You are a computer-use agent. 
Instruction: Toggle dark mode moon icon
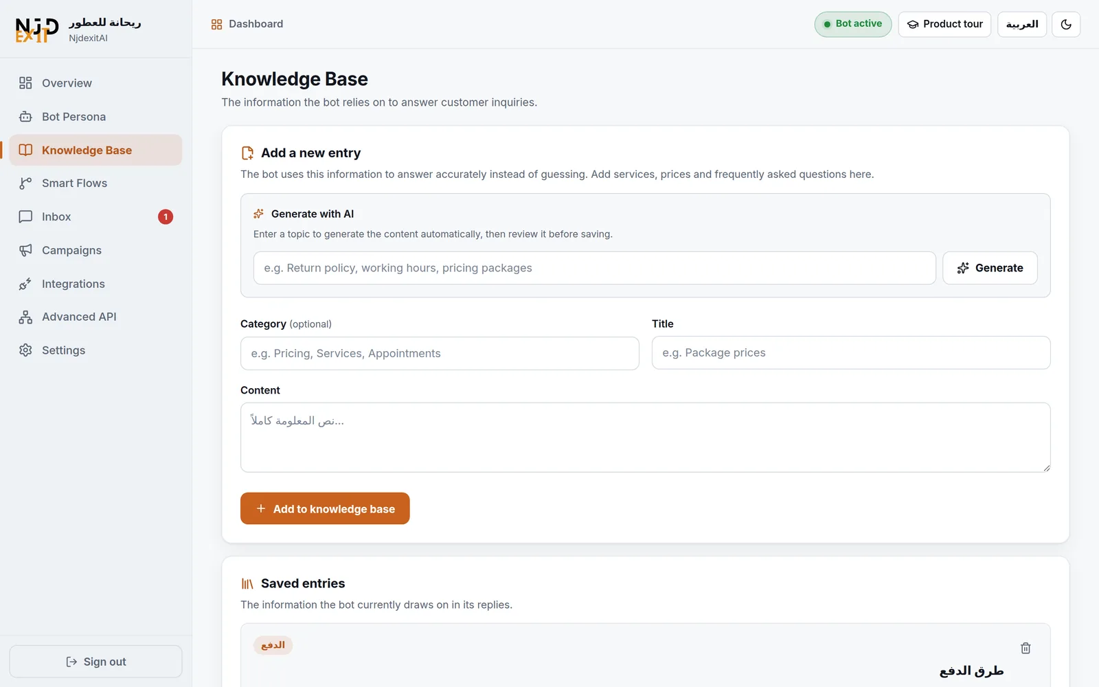[x=1066, y=24]
